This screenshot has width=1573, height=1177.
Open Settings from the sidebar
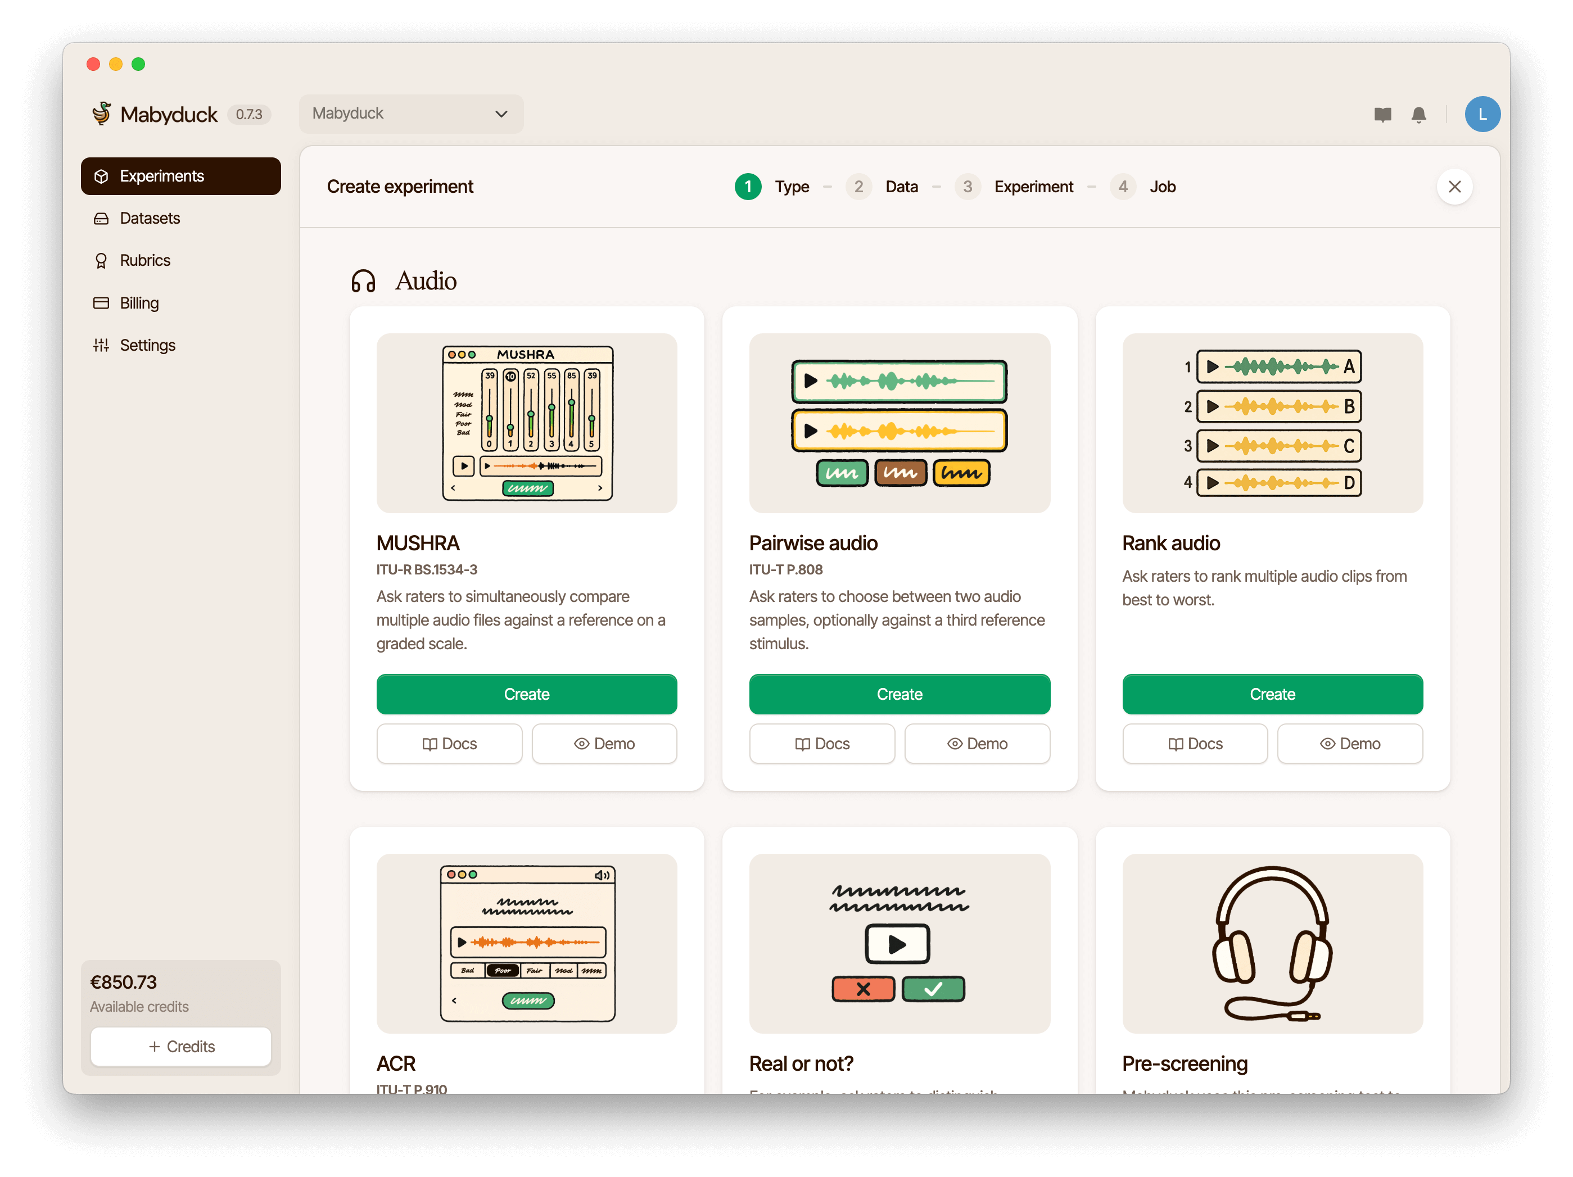click(147, 345)
